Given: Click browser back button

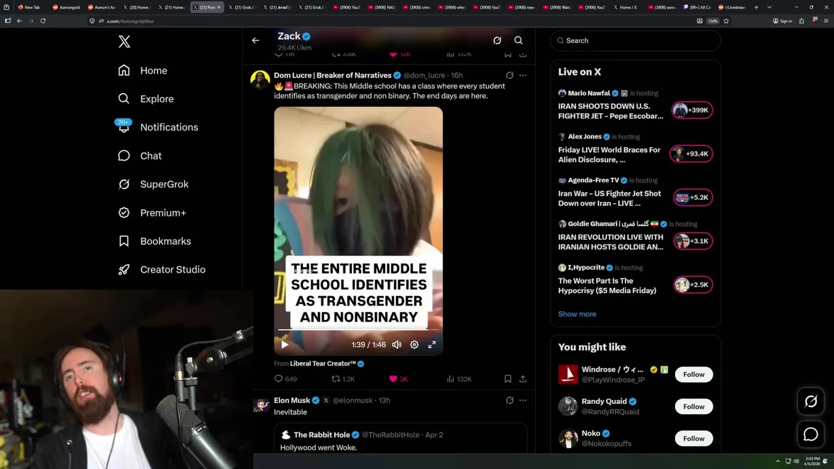Looking at the screenshot, I should [x=20, y=21].
